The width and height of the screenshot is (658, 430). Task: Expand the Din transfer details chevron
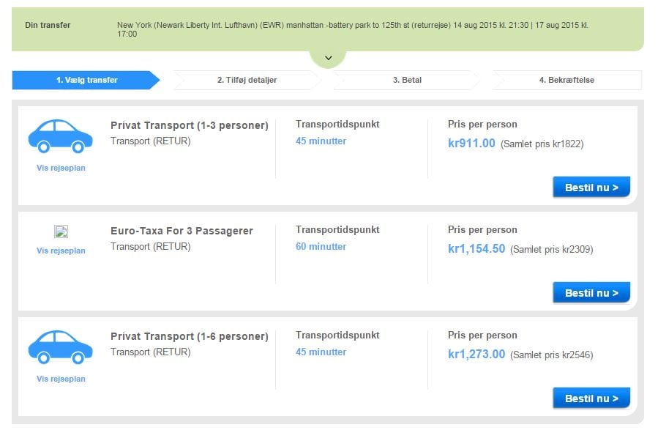[x=329, y=58]
